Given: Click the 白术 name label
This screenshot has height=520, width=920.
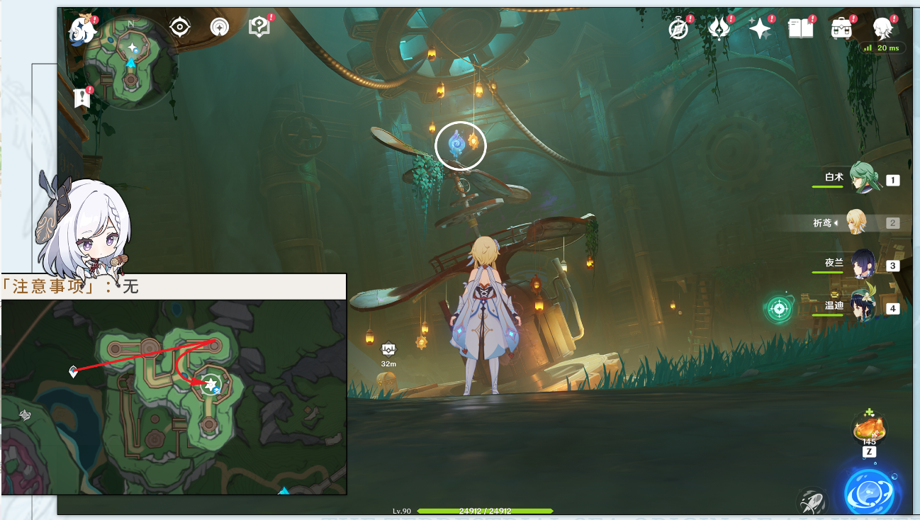Looking at the screenshot, I should [834, 177].
